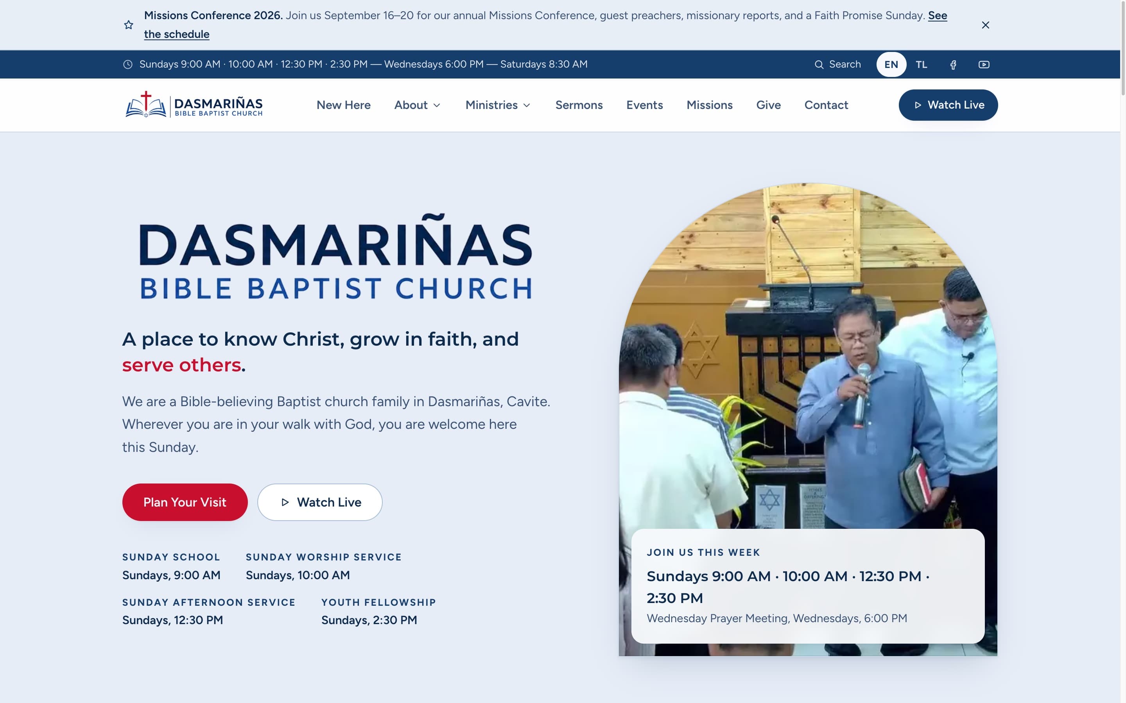Click the 'Missions Conference 2026.' bold heading
Image resolution: width=1126 pixels, height=703 pixels.
coord(213,15)
